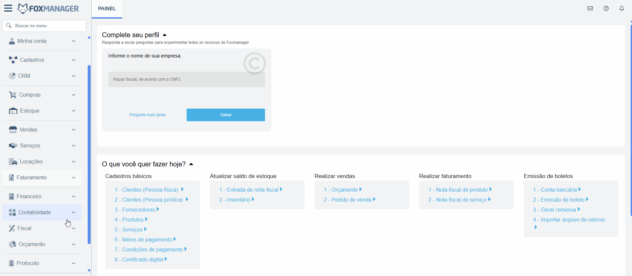632x276 pixels.
Task: Open the Contabilidade sidebar menu
Action: coord(42,212)
